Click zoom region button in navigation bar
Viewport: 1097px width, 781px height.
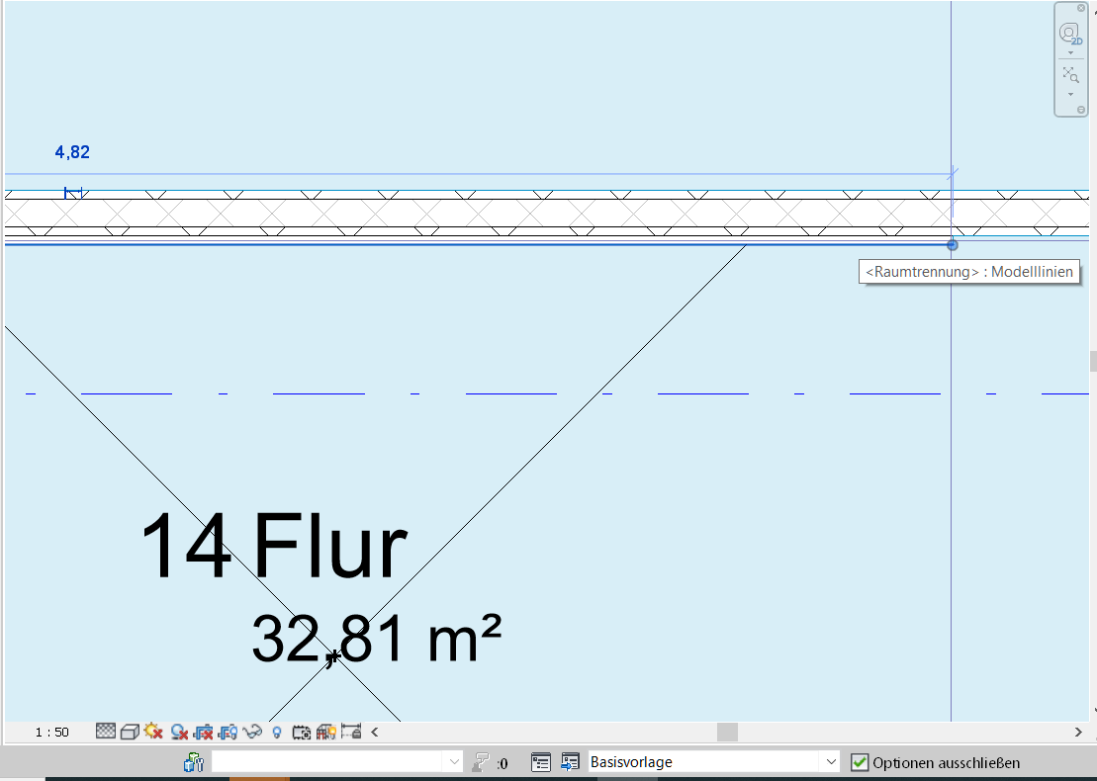(x=1070, y=74)
